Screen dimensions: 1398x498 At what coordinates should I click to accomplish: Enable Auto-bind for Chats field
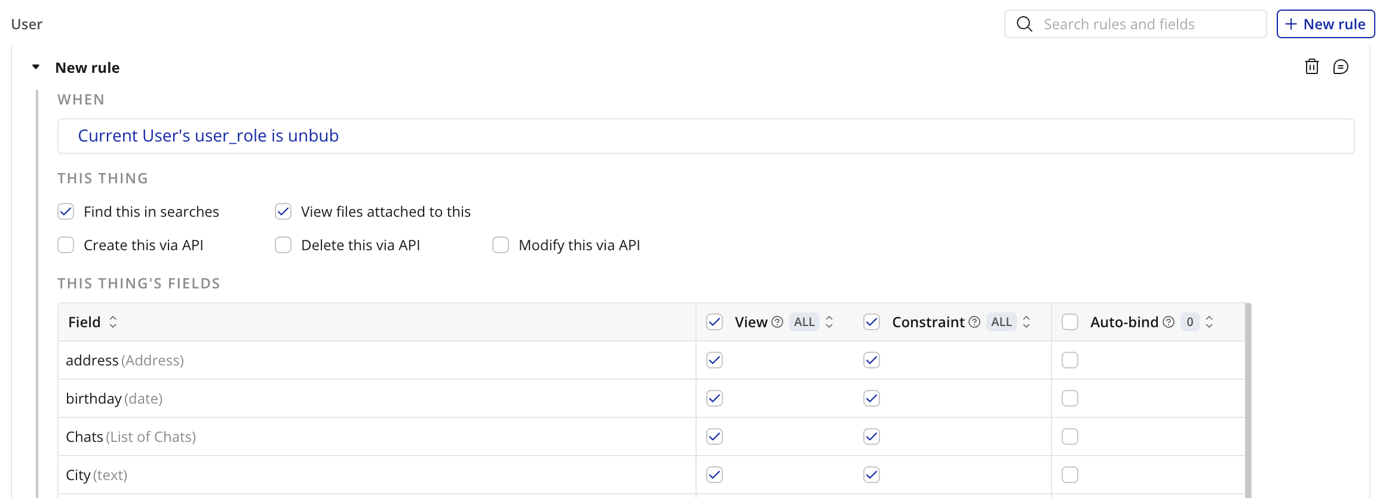click(x=1070, y=436)
